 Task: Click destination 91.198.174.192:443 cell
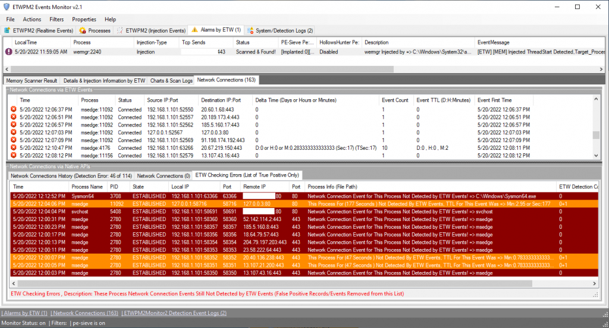pos(223,140)
